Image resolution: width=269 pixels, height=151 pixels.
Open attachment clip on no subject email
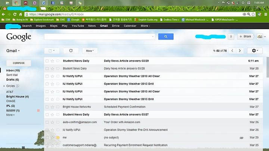tap(241, 138)
